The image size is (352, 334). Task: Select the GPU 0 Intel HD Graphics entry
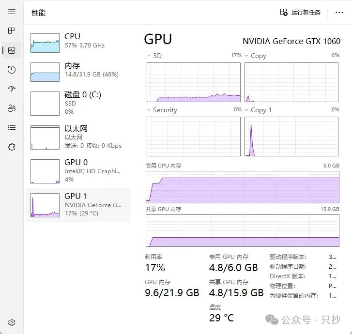coord(77,170)
